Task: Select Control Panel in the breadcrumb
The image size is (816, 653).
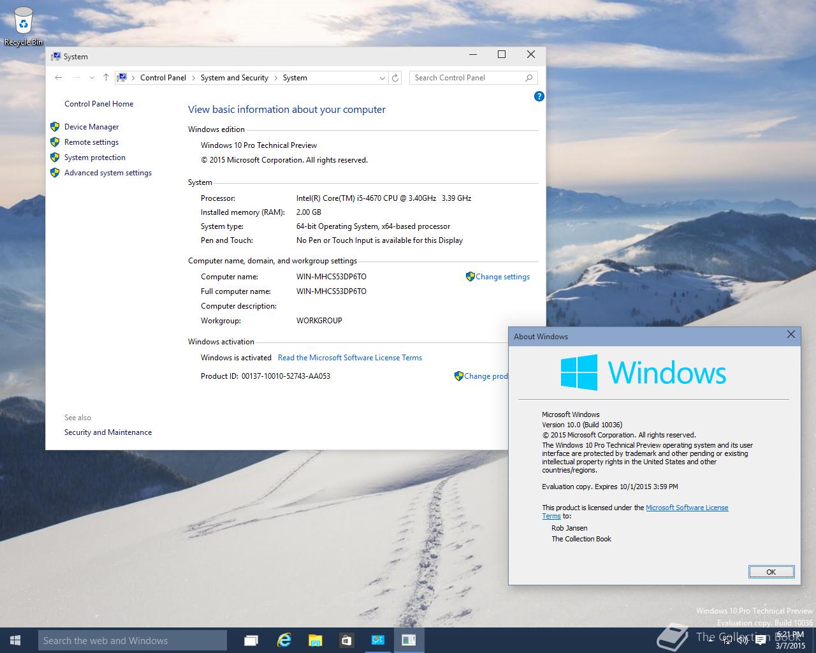Action: (163, 78)
